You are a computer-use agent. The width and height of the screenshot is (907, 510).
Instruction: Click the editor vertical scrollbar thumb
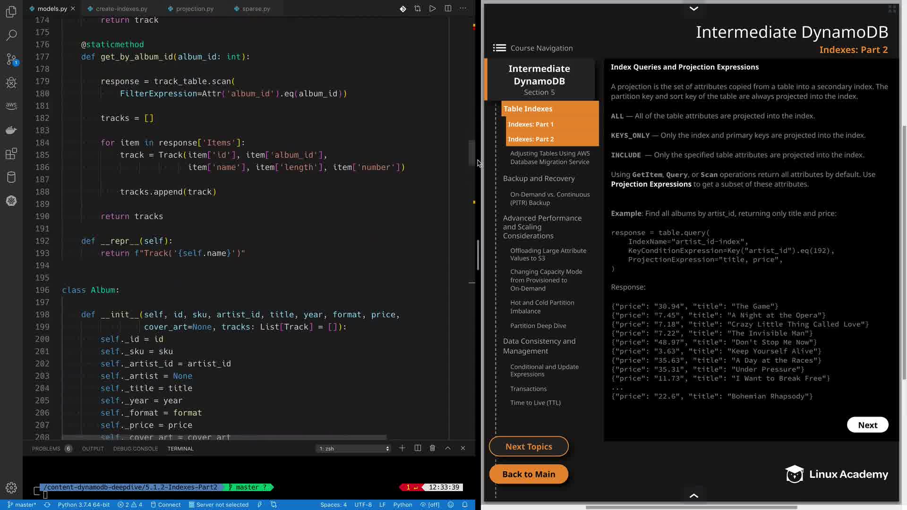471,153
